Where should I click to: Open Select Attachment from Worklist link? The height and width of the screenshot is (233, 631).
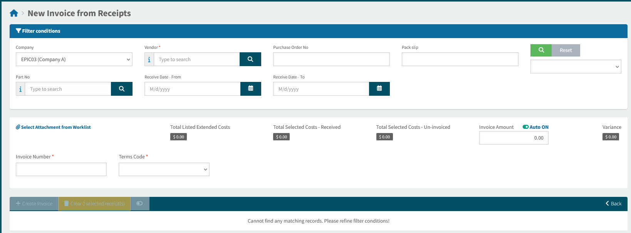[53, 127]
